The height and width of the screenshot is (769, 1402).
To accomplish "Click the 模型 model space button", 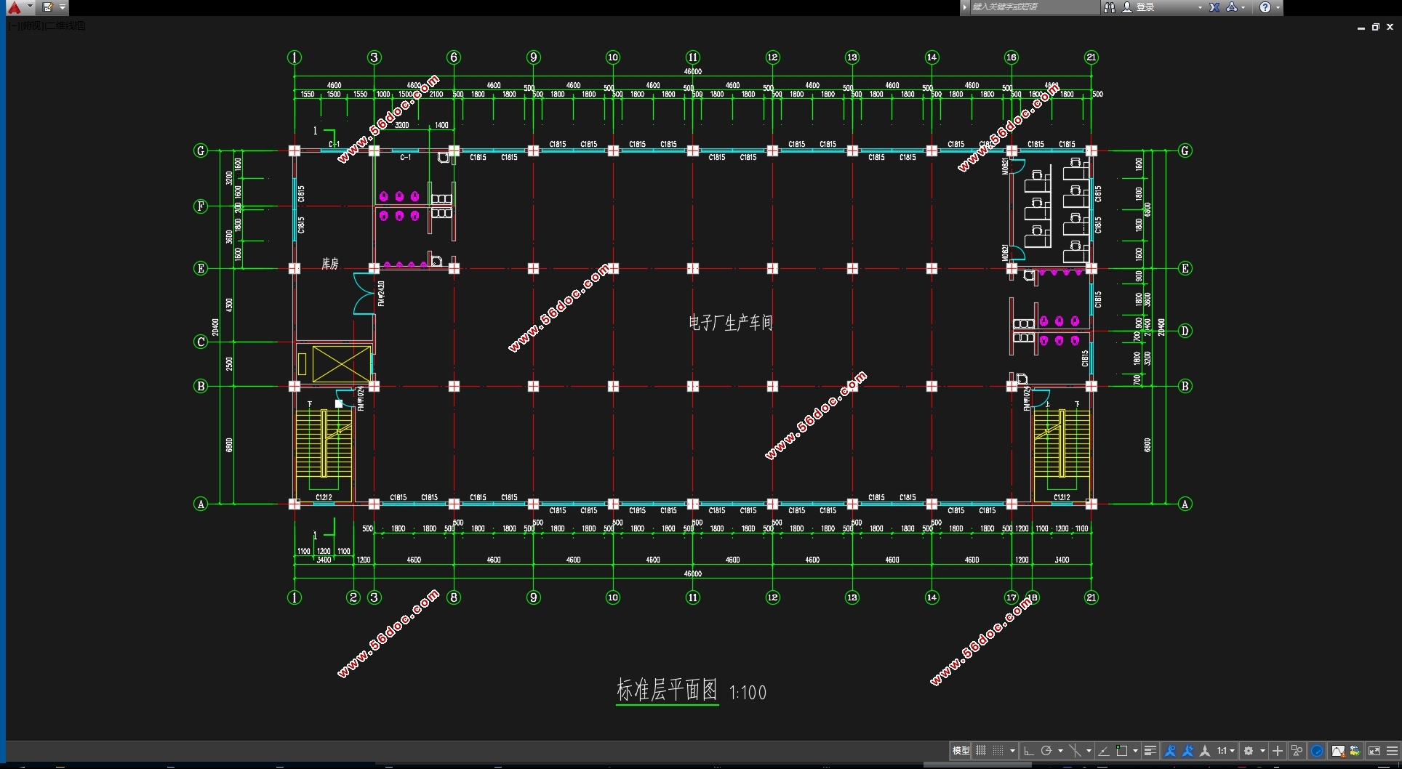I will click(961, 751).
